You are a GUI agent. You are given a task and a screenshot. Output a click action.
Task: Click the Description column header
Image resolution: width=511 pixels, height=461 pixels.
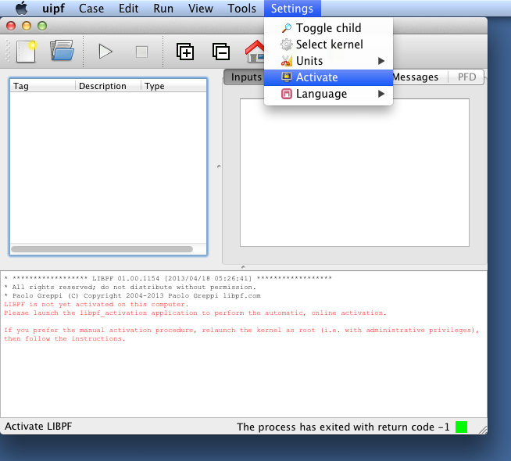(102, 86)
